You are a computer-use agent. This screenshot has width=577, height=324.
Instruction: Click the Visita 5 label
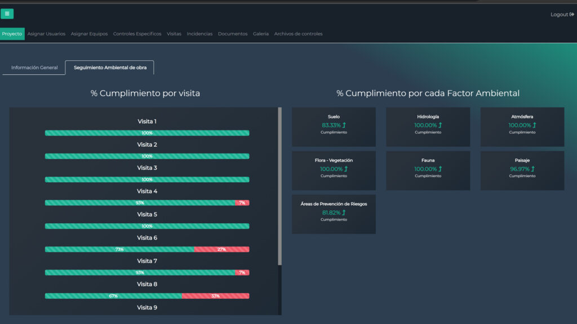coord(147,214)
